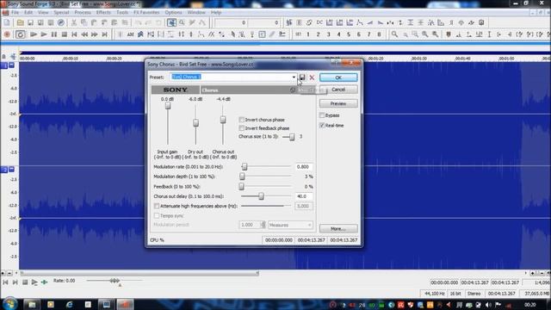Open the Options menu
This screenshot has width=551, height=310.
tap(173, 12)
